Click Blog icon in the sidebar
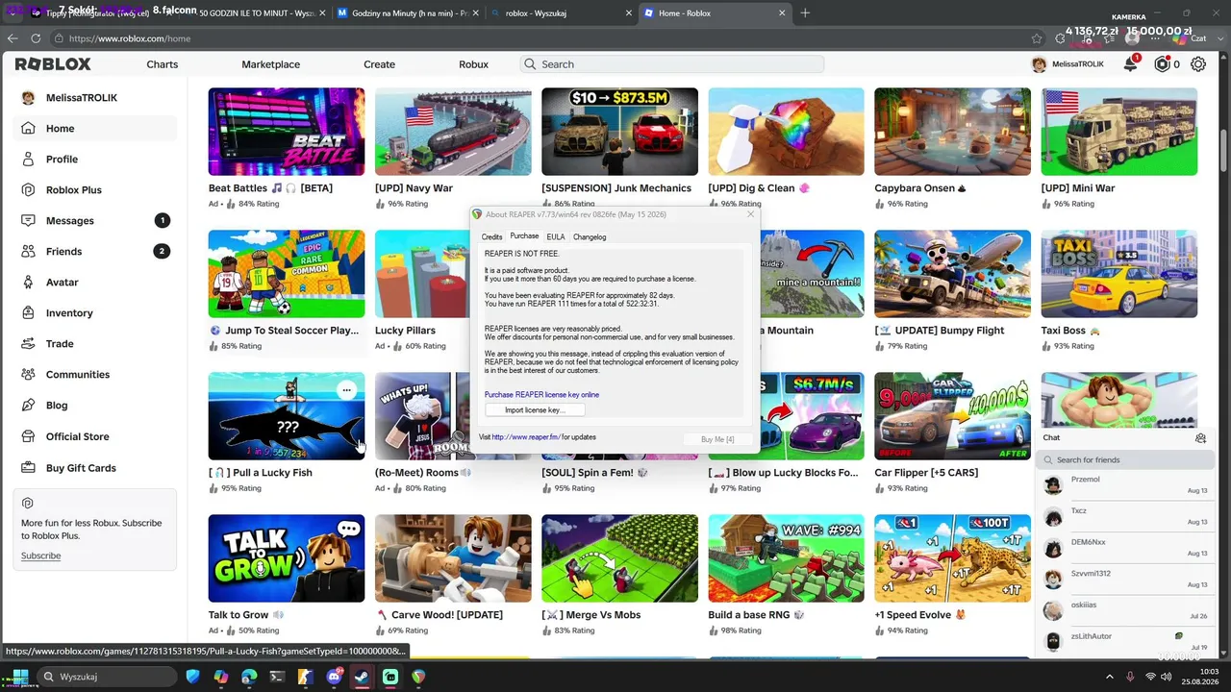The image size is (1231, 692). coord(28,406)
